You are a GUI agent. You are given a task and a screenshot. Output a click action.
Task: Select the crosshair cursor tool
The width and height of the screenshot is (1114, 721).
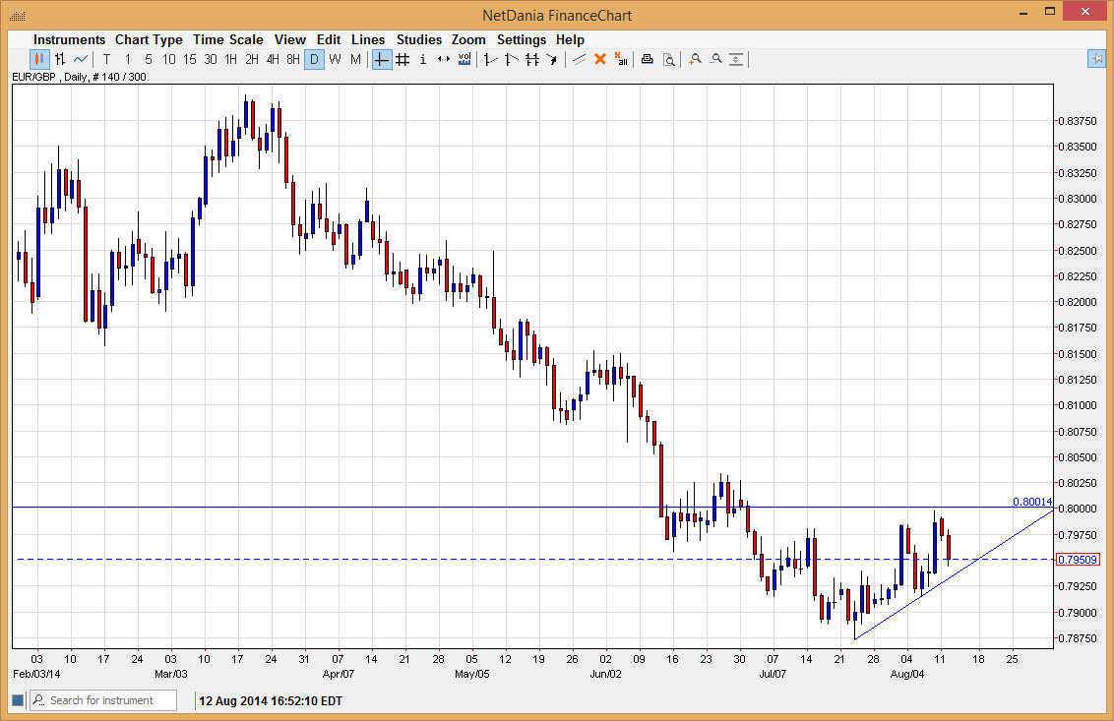point(380,59)
